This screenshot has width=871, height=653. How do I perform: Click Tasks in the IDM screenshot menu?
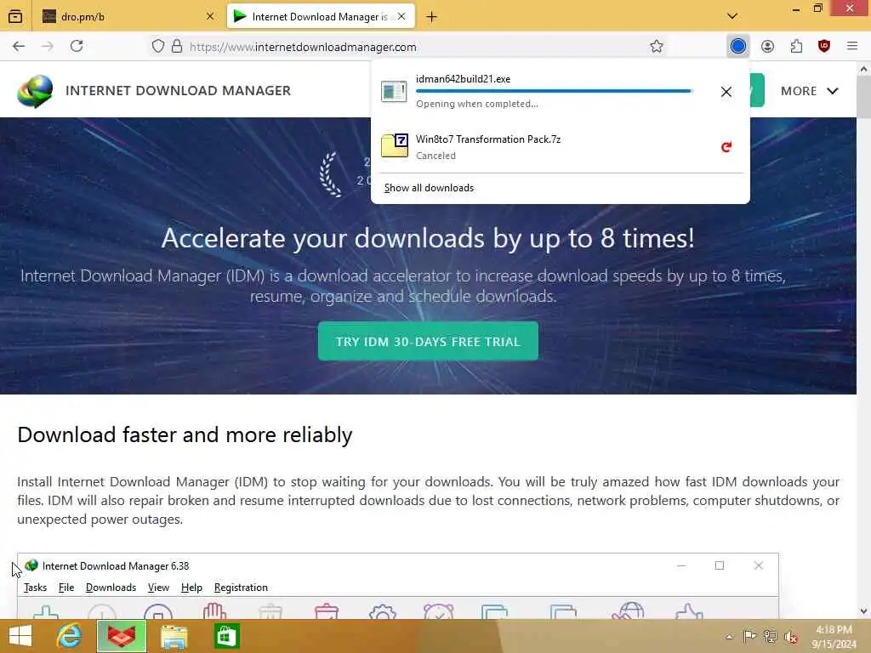(x=35, y=588)
